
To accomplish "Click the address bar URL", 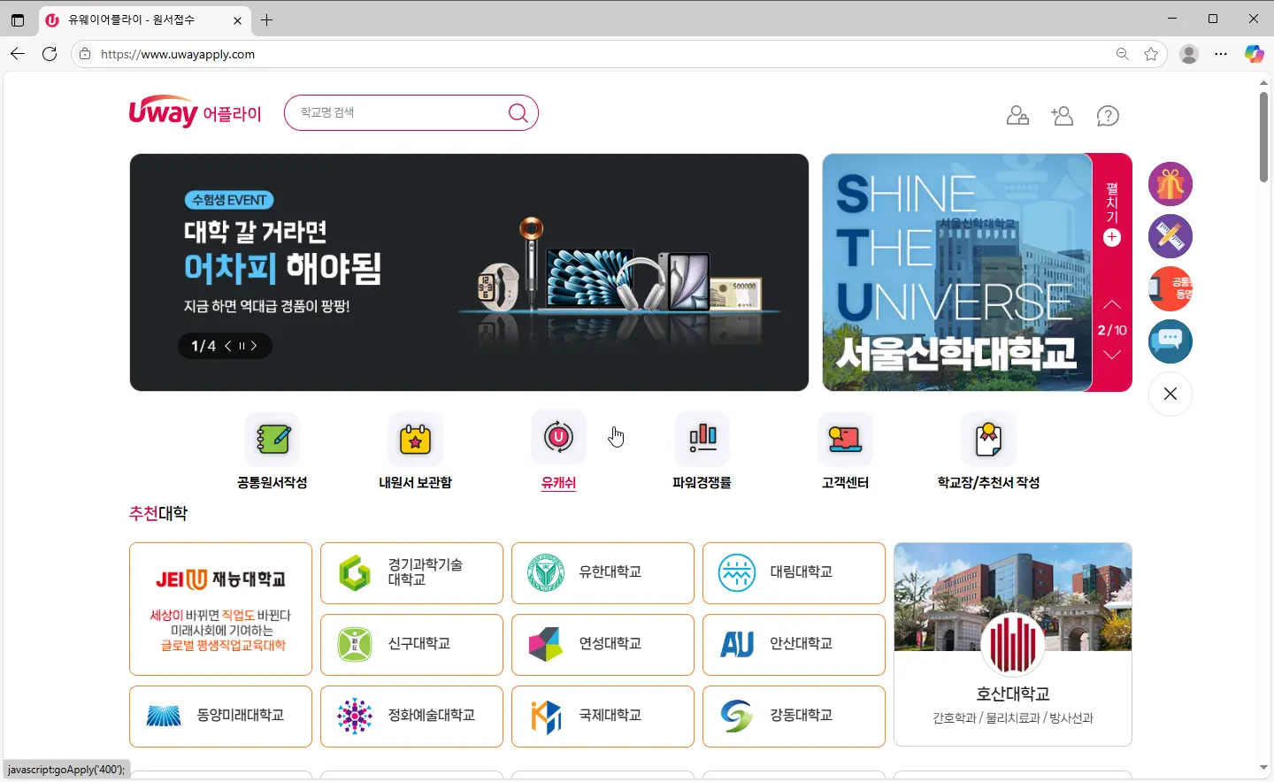I will click(178, 54).
